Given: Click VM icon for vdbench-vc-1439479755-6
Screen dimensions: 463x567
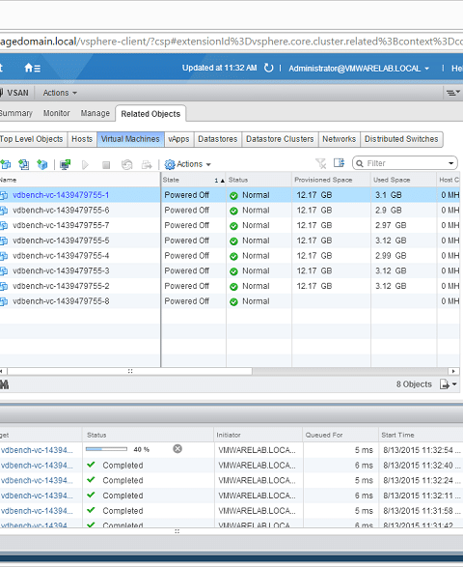Looking at the screenshot, I should tap(4, 211).
